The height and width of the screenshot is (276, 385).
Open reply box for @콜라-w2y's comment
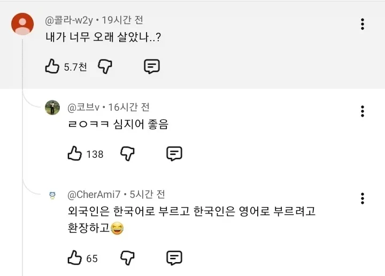pyautogui.click(x=152, y=66)
